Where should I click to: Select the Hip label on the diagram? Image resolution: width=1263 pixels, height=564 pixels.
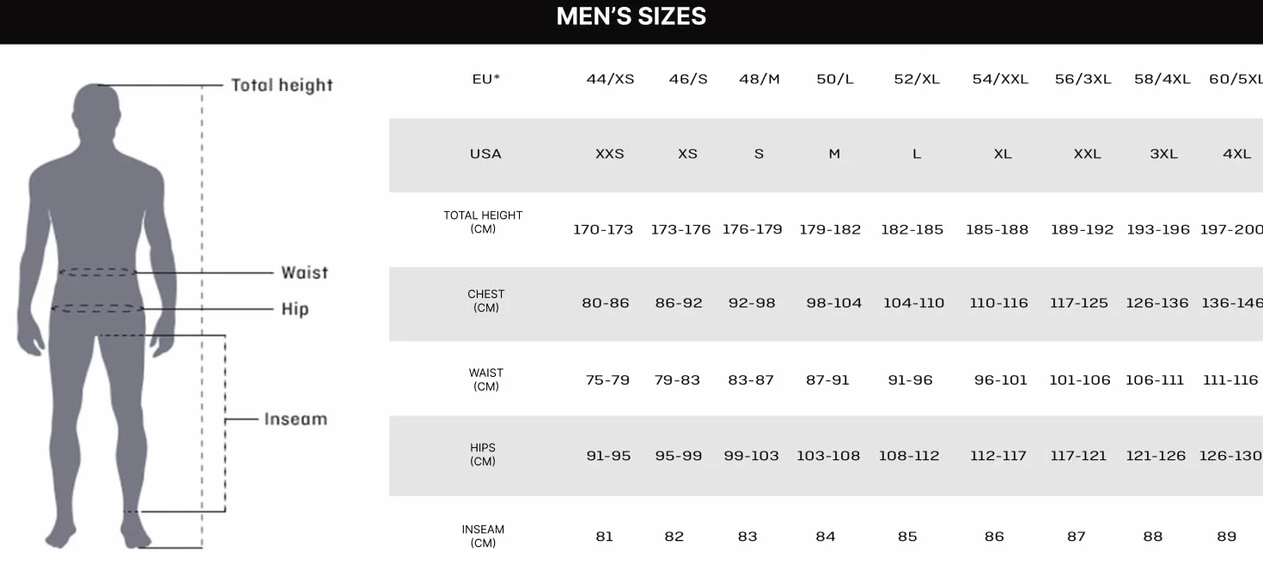295,309
